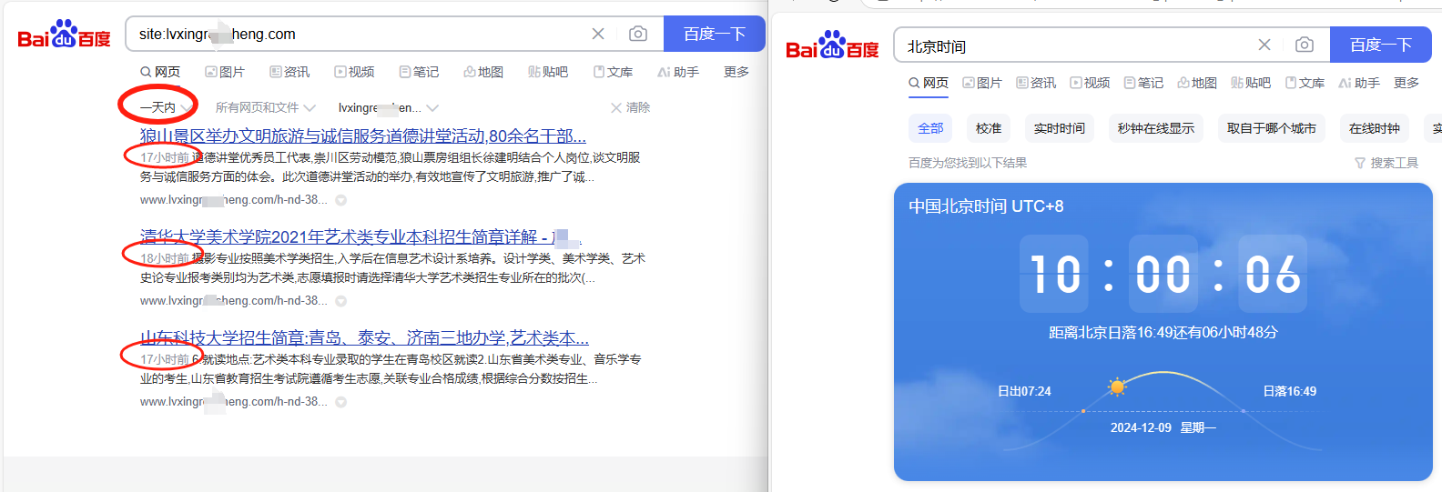The image size is (1442, 492).
Task: Open the lvxingre… site filter dropdown
Action: tap(389, 107)
